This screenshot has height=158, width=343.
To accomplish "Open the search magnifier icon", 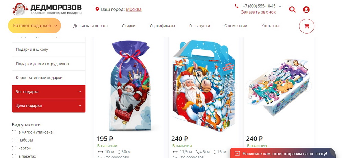I will (x=292, y=9).
